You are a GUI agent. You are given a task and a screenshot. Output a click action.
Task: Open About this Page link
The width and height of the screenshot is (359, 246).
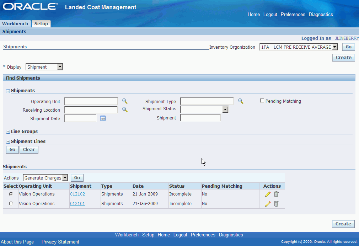pyautogui.click(x=17, y=242)
